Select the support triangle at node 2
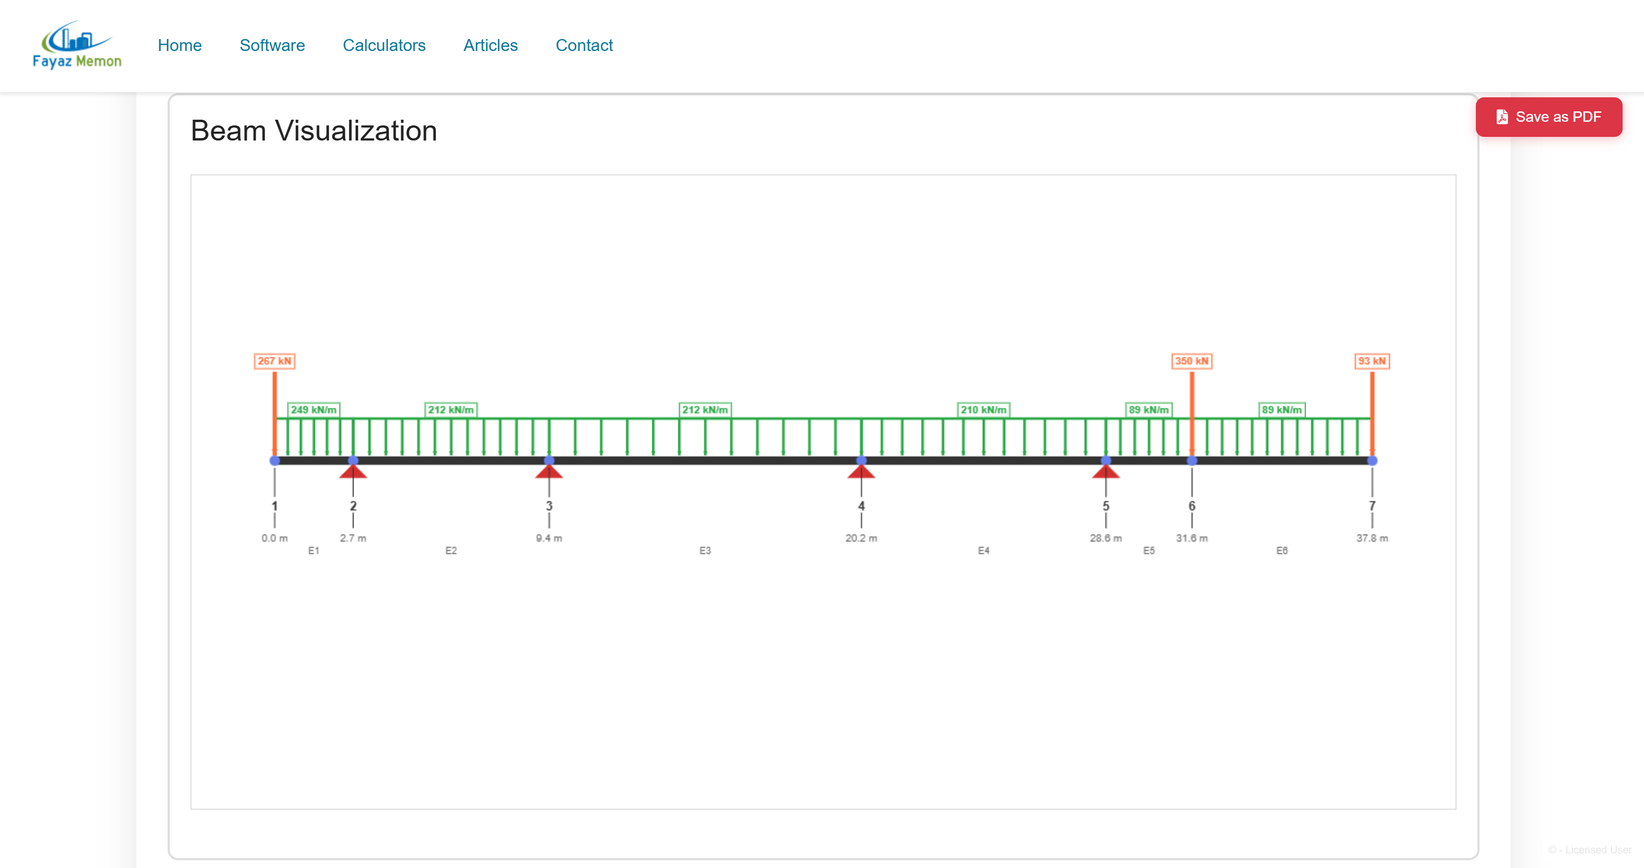 tap(354, 472)
